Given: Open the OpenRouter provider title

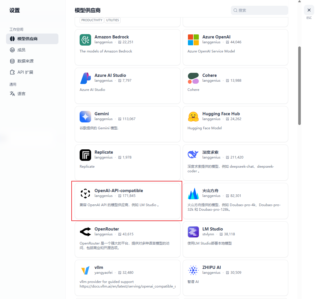Looking at the screenshot, I should coord(107,229).
